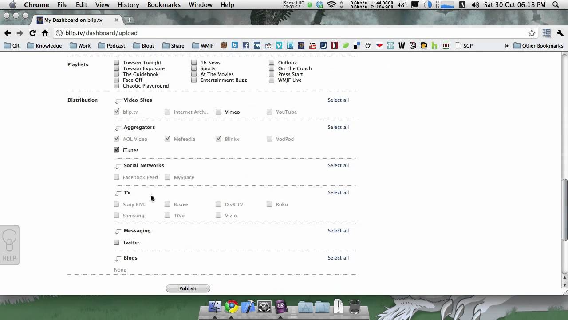The height and width of the screenshot is (320, 568).
Task: Open the Window menu
Action: coord(201,5)
